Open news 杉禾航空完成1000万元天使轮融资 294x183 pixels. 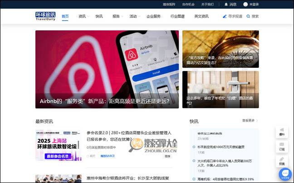click(221, 147)
